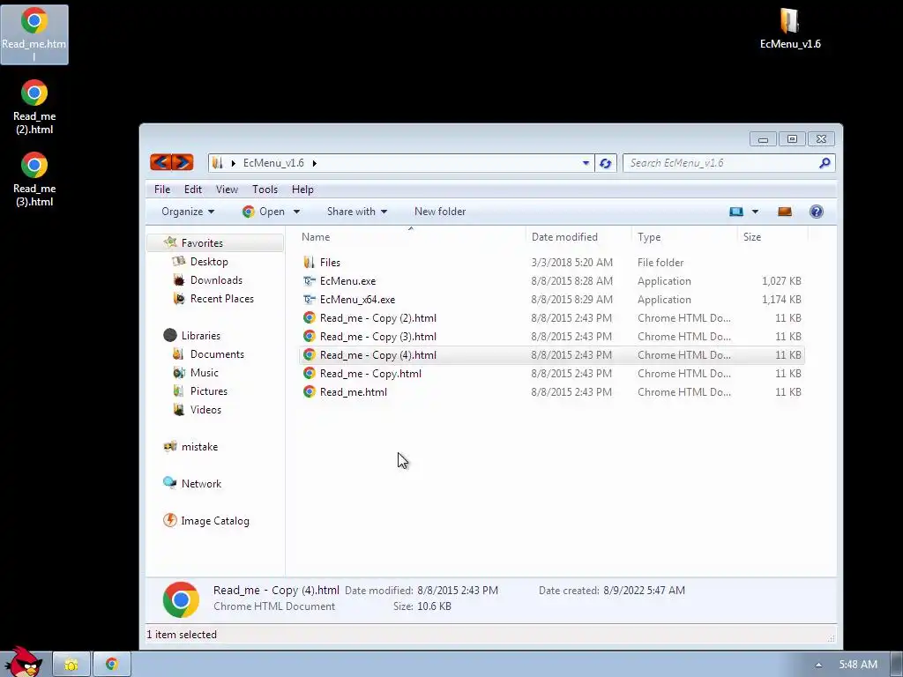This screenshot has width=903, height=677.
Task: Click arrow before EcMenu_v1.6 in address bar
Action: [233, 163]
